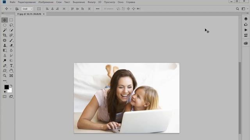Open the Actions panel play icon
This screenshot has height=140, width=250.
coord(246,30)
